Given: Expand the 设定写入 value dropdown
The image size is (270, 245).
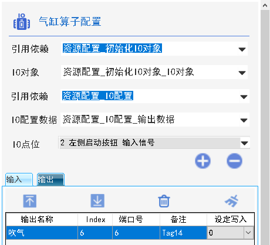Looking at the screenshot, I should coord(248,233).
